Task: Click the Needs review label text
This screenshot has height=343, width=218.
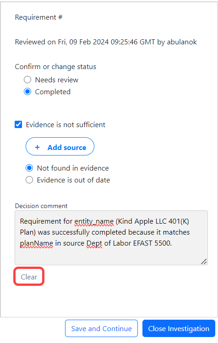Action: click(x=57, y=80)
